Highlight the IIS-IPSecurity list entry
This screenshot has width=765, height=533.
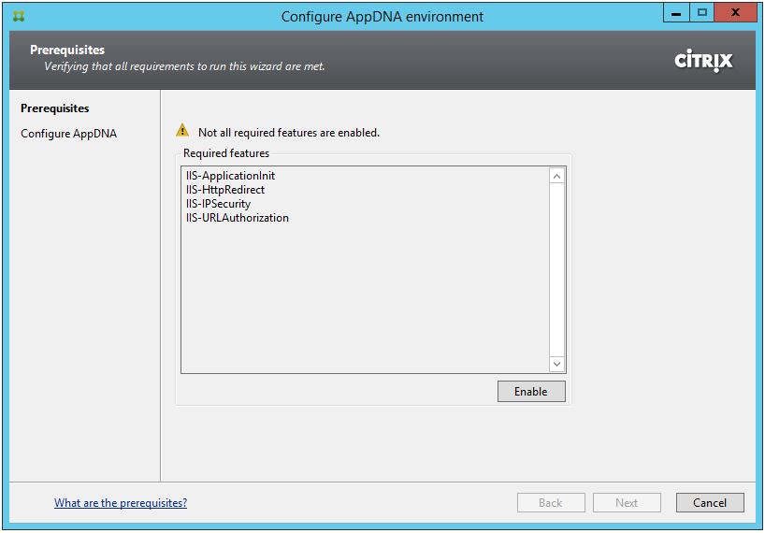click(219, 204)
